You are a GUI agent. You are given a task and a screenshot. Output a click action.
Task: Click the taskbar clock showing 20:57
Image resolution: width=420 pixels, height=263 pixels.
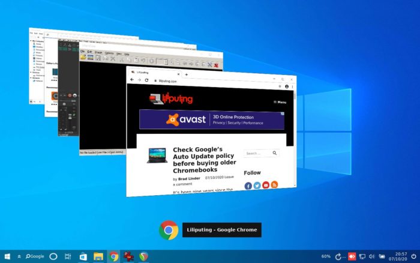pyautogui.click(x=398, y=256)
